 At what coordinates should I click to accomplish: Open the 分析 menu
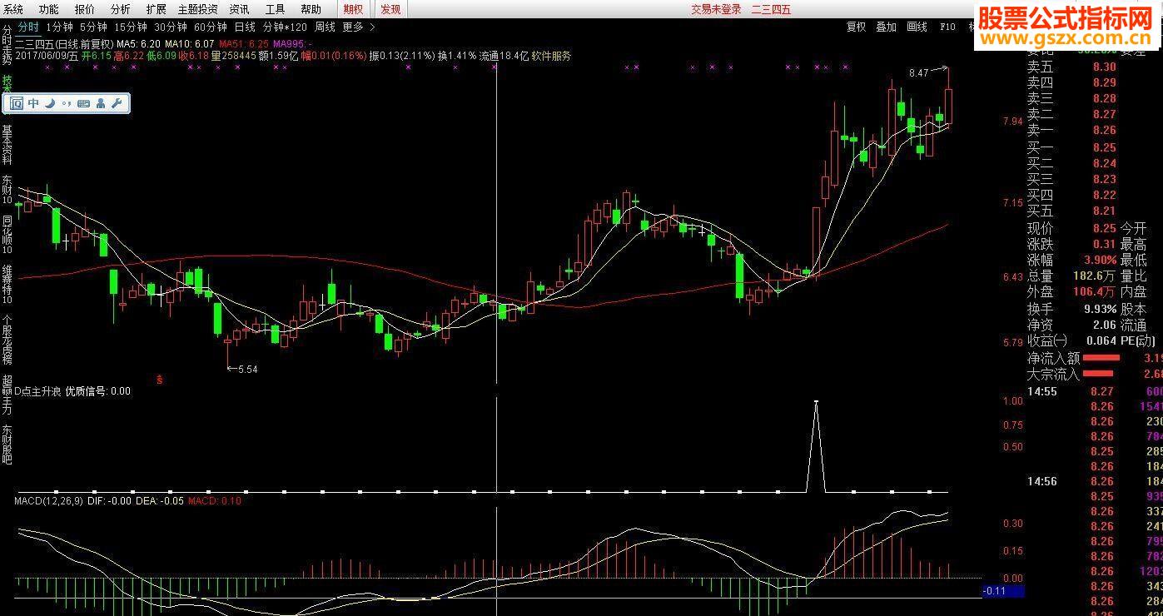point(120,9)
